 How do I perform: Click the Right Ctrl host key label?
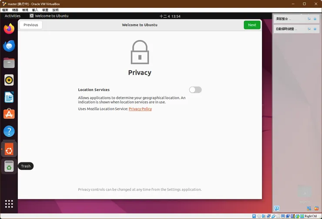pos(311,216)
